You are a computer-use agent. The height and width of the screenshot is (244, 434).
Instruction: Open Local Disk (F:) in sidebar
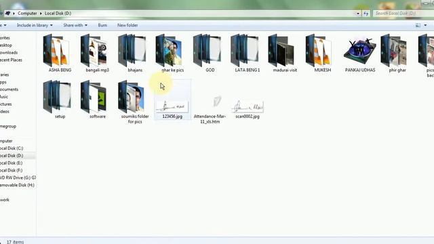click(11, 170)
